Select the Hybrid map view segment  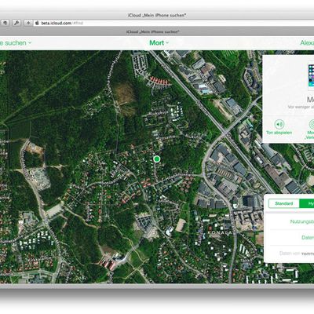coord(307,203)
